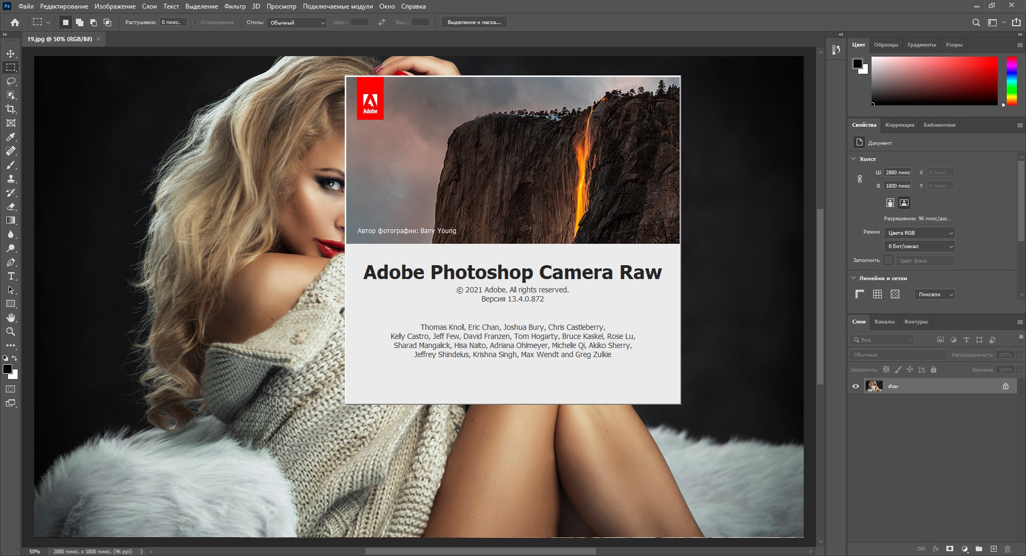Open the Цвета RGB mode dropdown
This screenshot has height=556, width=1026.
click(920, 233)
